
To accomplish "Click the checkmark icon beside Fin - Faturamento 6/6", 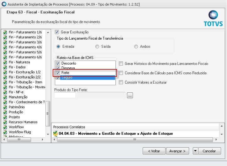I will coord(5,57).
